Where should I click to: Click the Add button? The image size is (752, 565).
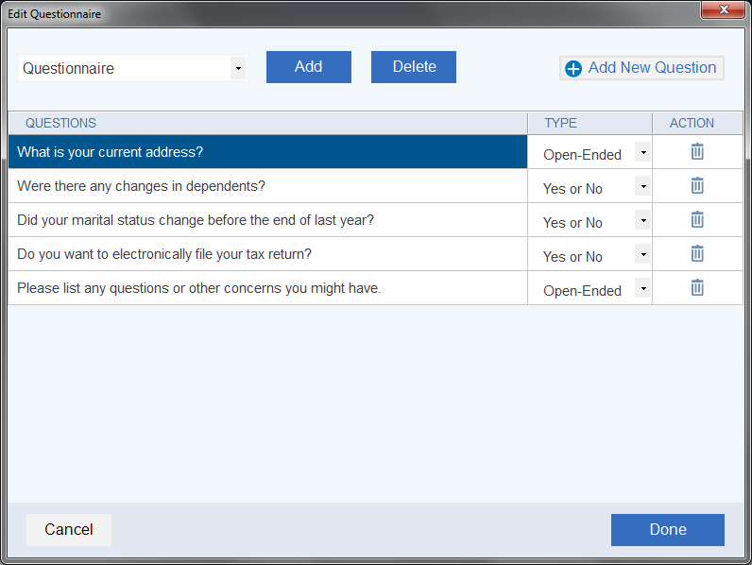[308, 67]
